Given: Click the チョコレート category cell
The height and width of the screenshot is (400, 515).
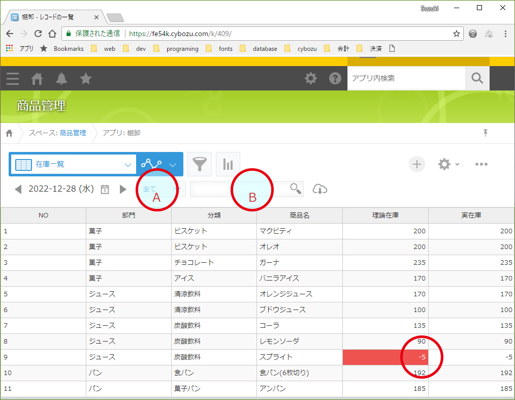Looking at the screenshot, I should (x=214, y=262).
